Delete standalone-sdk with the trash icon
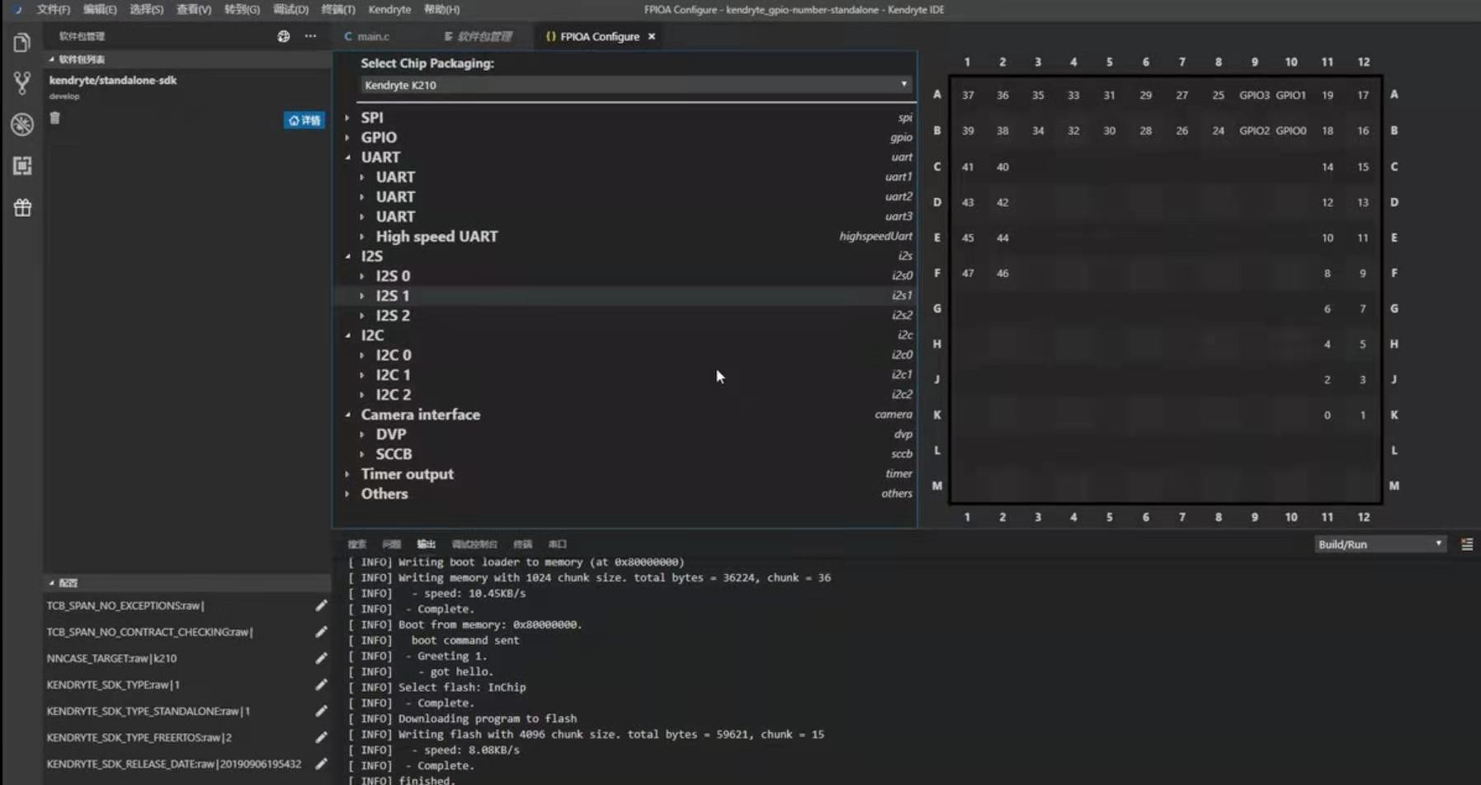Viewport: 1481px width, 785px height. [x=55, y=118]
